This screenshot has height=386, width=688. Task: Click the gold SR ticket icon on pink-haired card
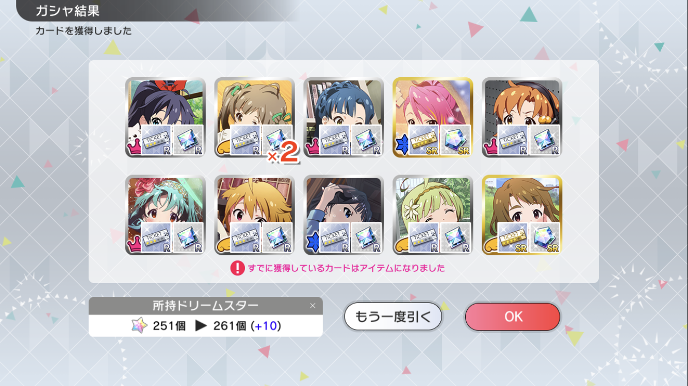click(x=424, y=140)
